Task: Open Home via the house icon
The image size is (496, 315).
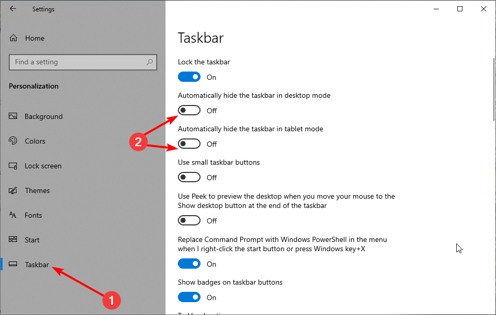Action: pos(14,38)
